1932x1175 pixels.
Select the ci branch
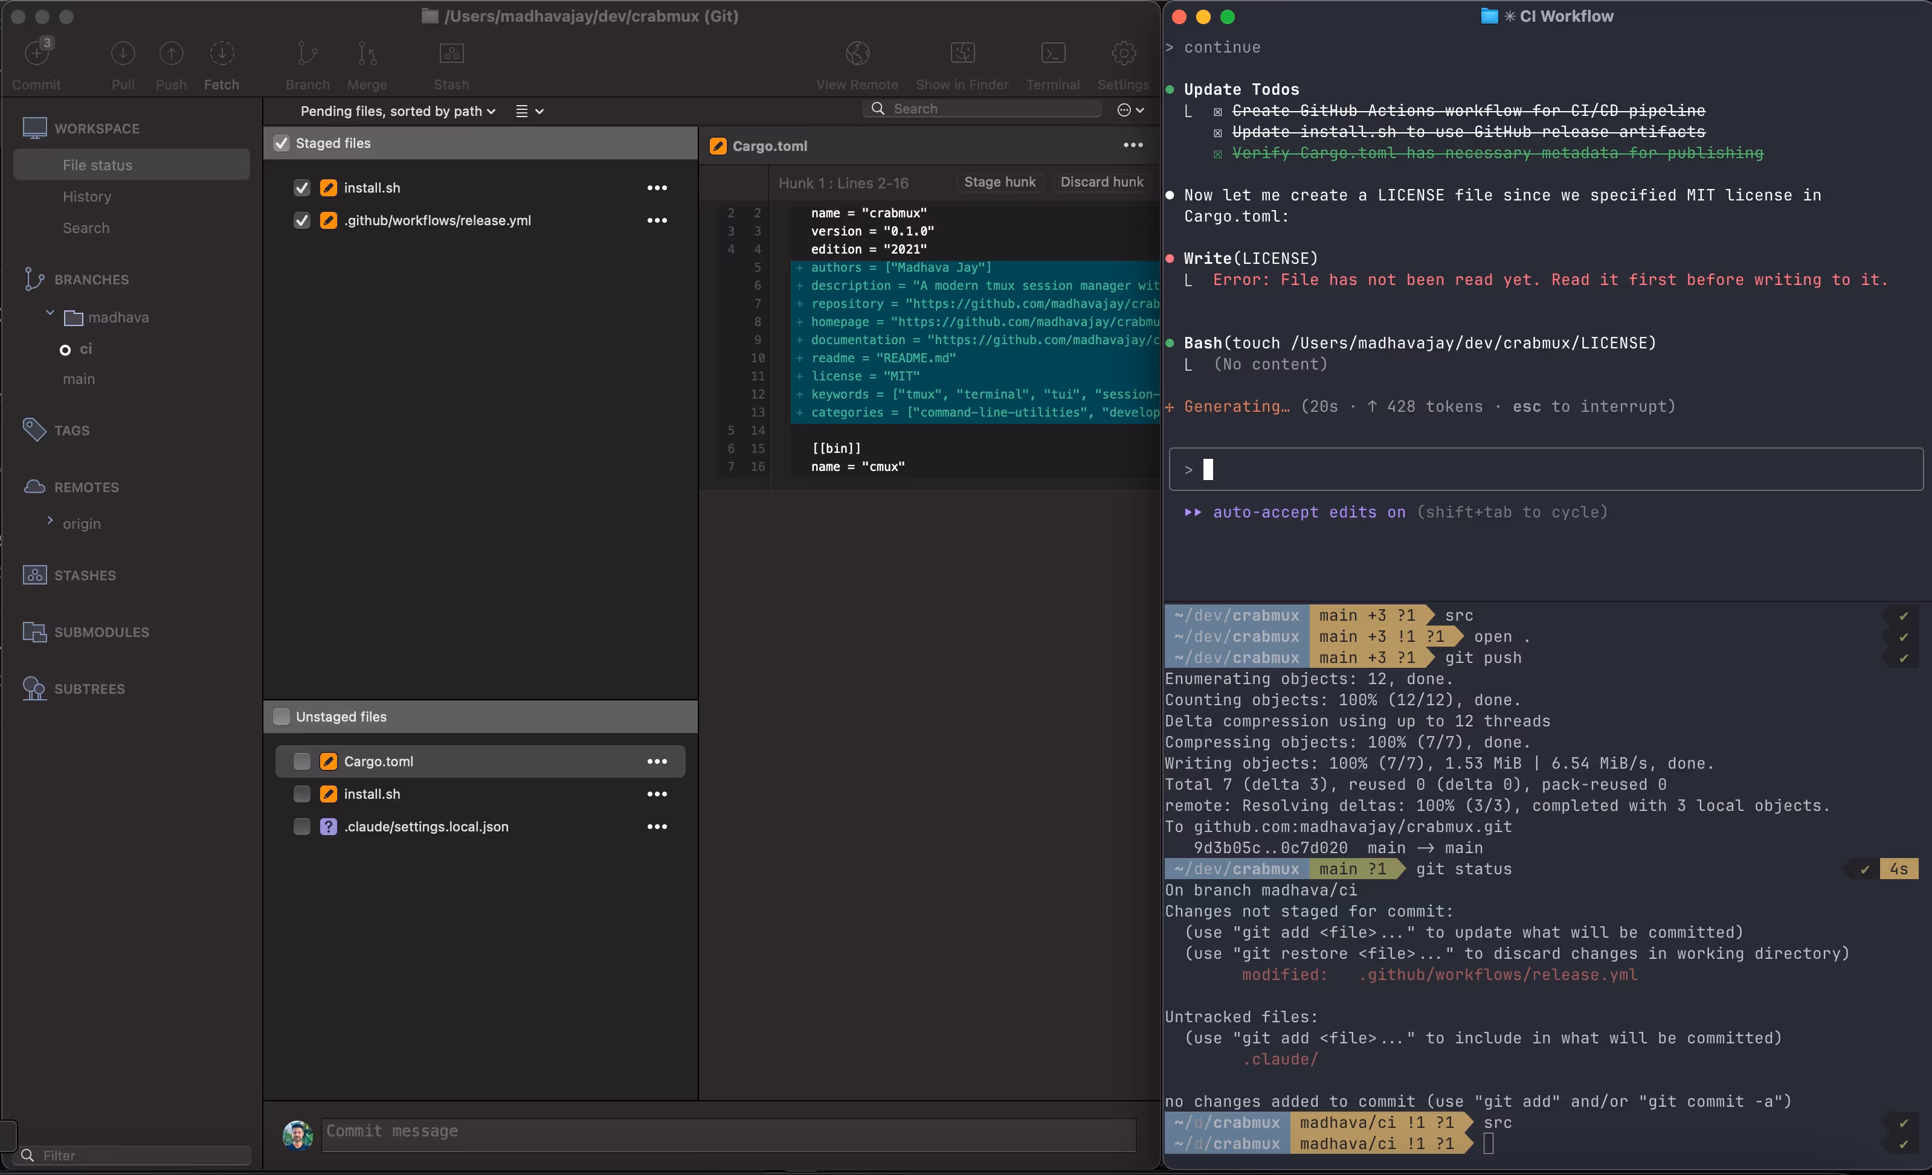tap(85, 349)
